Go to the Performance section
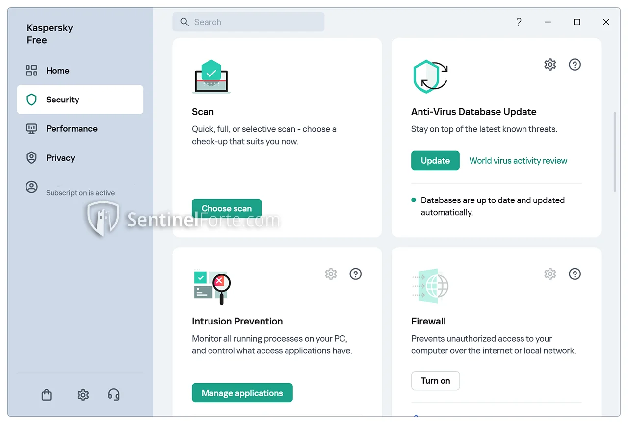 80,129
